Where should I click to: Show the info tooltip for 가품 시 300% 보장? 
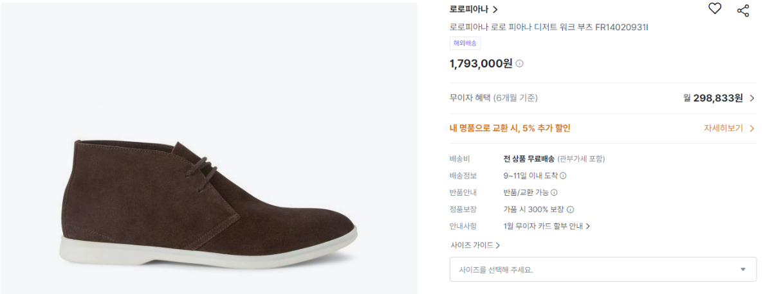pos(570,209)
